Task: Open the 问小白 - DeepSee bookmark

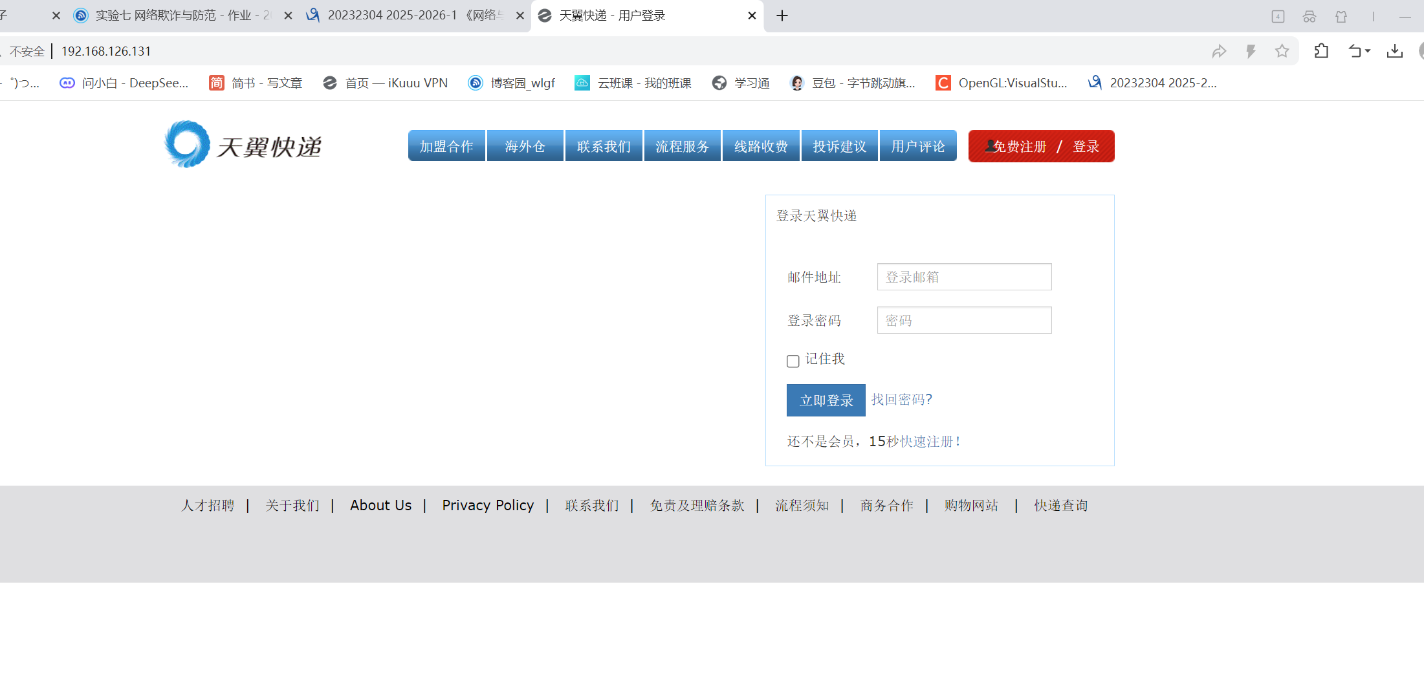Action: click(125, 83)
